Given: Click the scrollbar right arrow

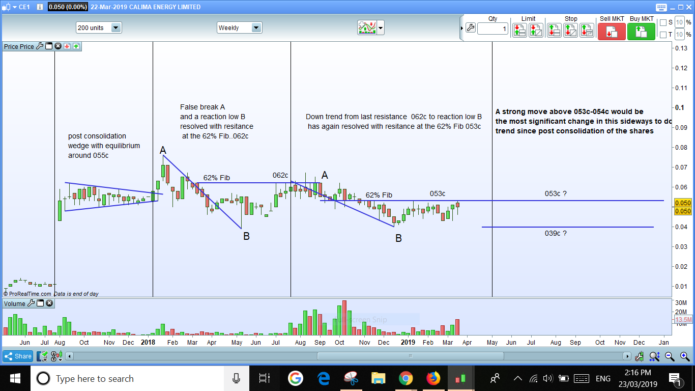Looking at the screenshot, I should click(627, 356).
